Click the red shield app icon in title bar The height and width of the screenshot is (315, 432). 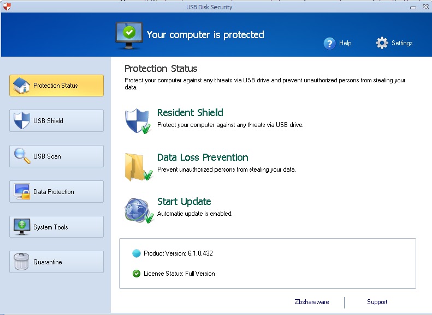click(7, 7)
